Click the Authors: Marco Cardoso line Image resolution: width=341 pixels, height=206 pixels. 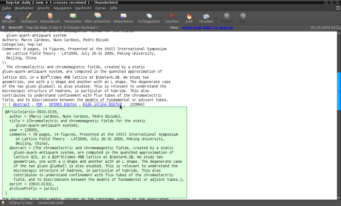click(x=56, y=40)
